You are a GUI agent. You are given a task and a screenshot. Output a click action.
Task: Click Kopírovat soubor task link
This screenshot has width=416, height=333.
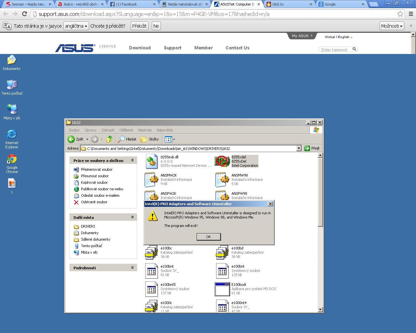(94, 182)
